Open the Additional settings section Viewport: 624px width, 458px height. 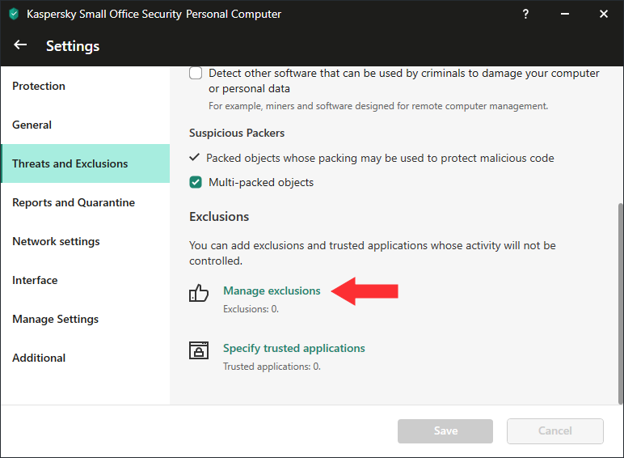coord(85,358)
